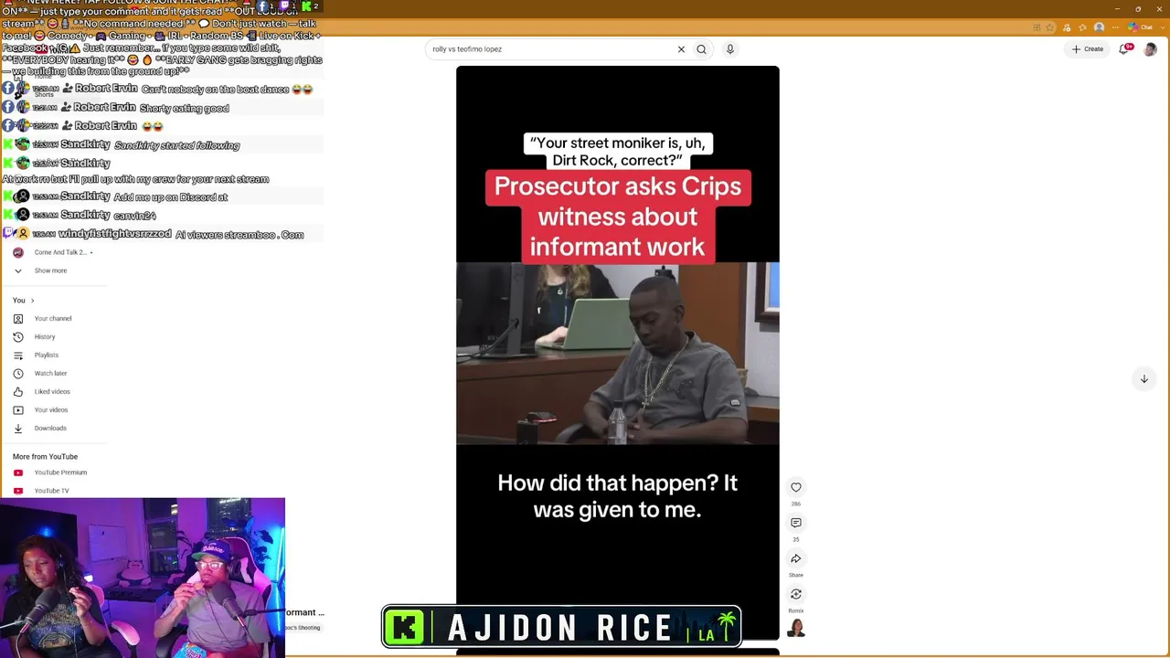Click the Shorts video player
Viewport: 1170px width, 658px height.
(618, 353)
